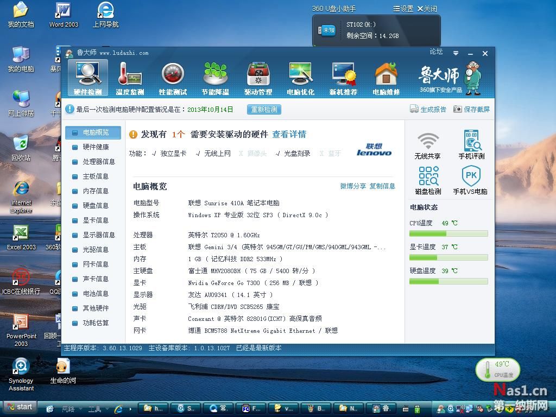Open the 新机推荐 new PC recommendations
The height and width of the screenshot is (417, 556).
coord(343,78)
